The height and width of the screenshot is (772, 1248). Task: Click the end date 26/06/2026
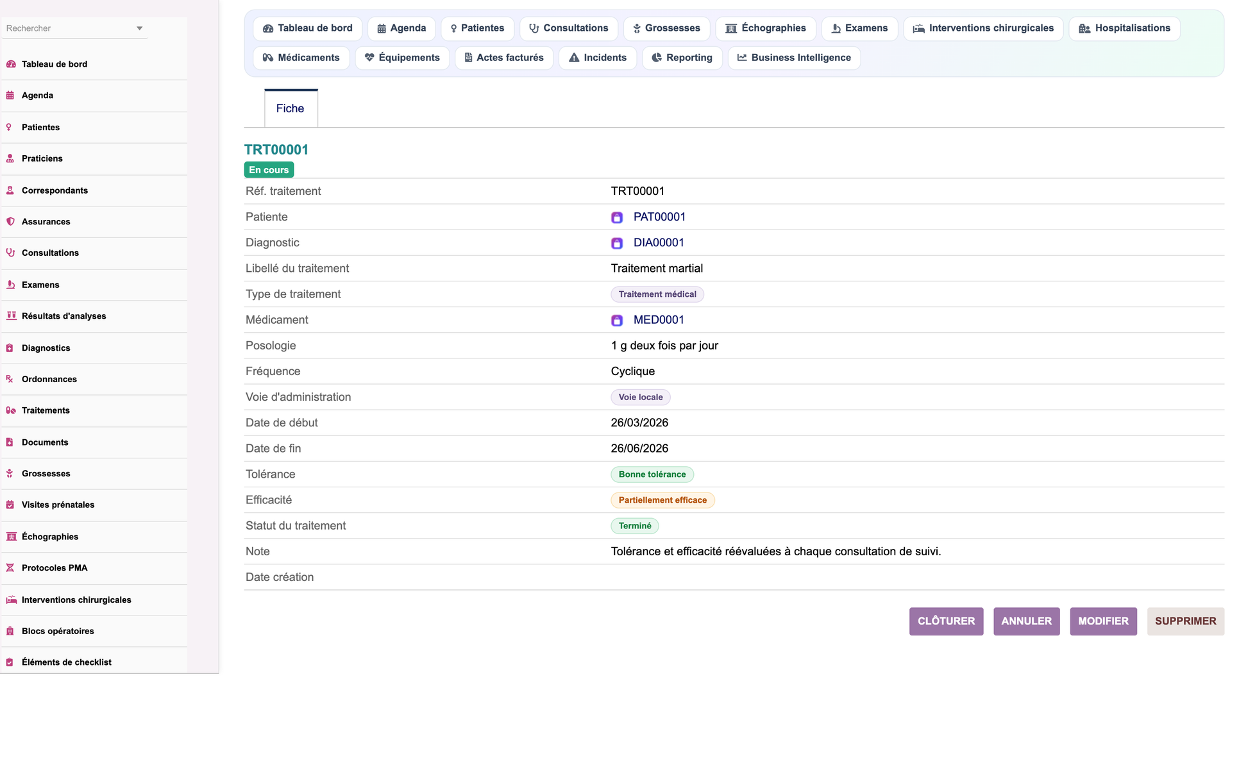point(639,448)
